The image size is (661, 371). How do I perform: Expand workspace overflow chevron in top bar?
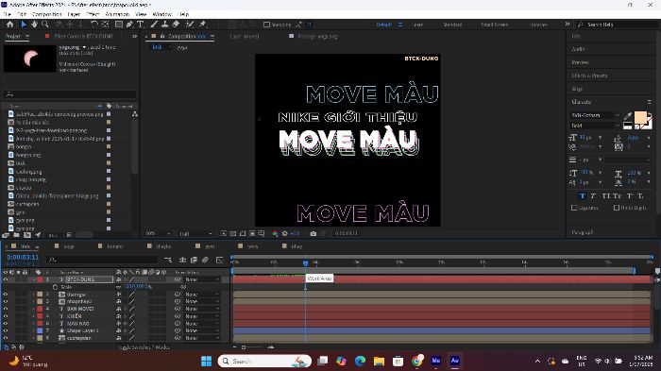coord(568,25)
